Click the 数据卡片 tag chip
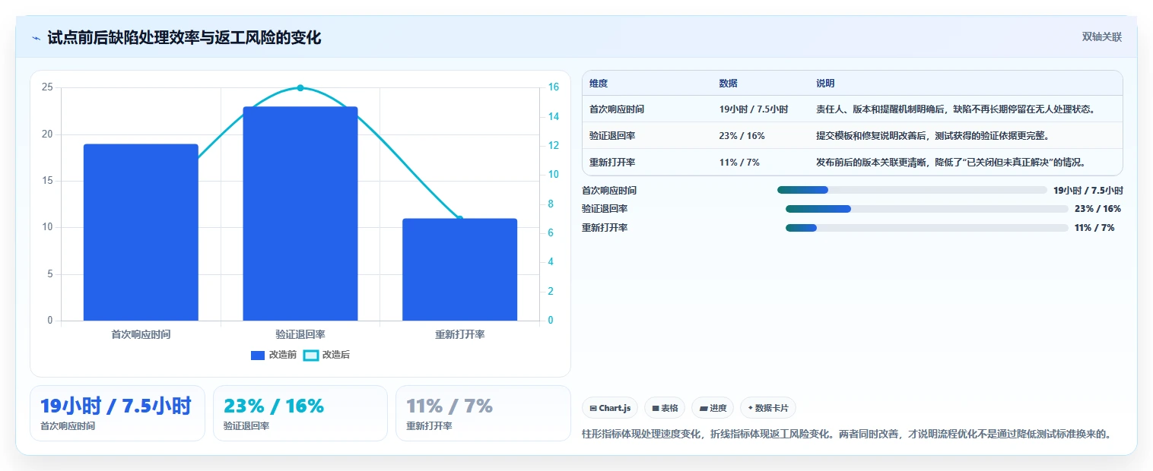Image resolution: width=1153 pixels, height=471 pixels. [x=768, y=408]
